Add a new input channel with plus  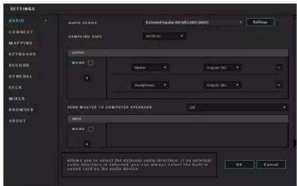tap(87, 144)
